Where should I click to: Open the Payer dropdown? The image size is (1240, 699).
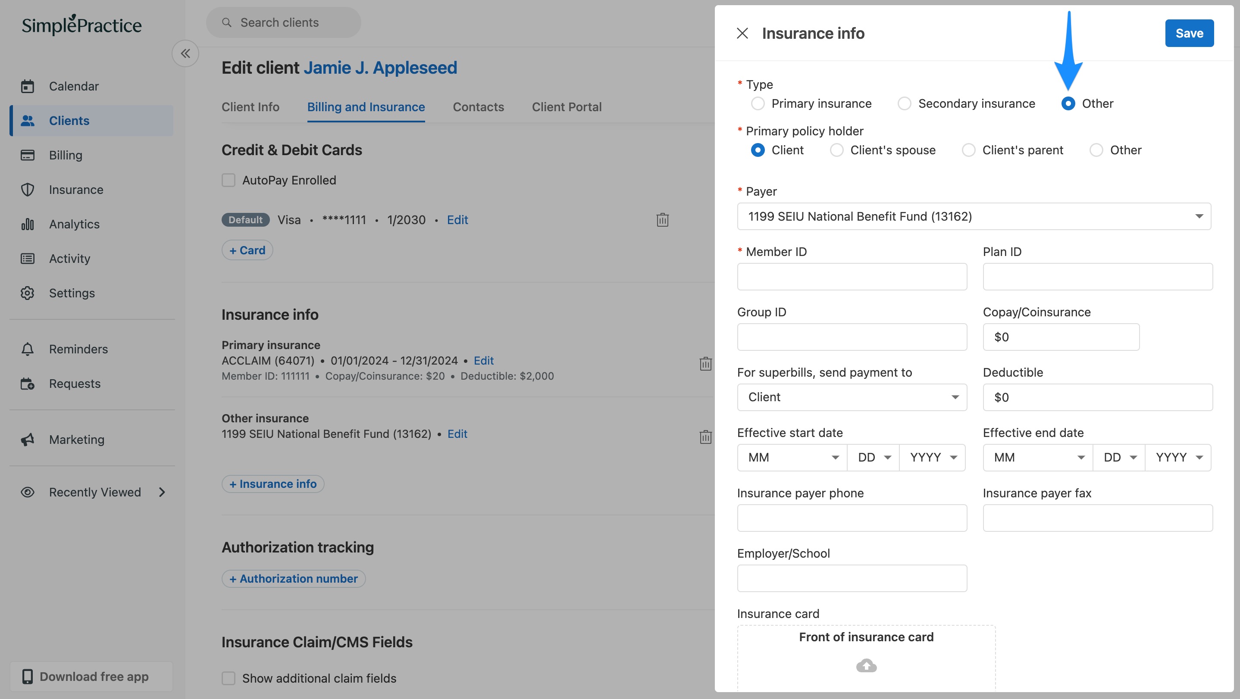[974, 216]
